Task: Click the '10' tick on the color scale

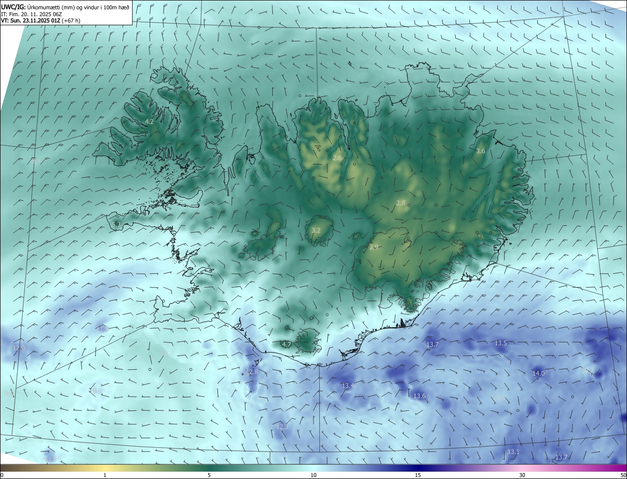Action: coord(313,475)
